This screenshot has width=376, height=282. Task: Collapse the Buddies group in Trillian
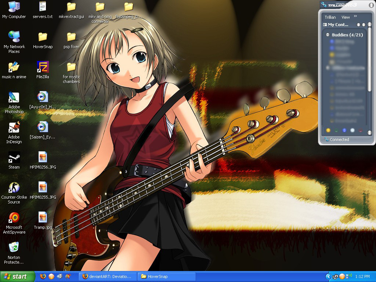[327, 35]
